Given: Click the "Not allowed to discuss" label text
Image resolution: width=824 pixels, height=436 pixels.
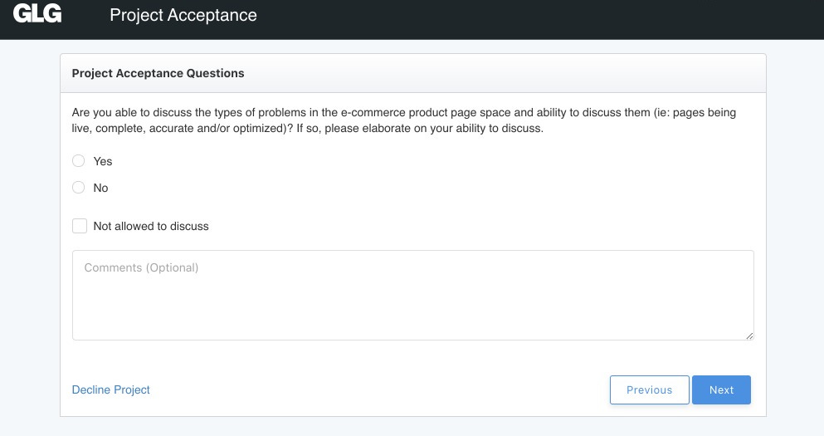Looking at the screenshot, I should [151, 226].
